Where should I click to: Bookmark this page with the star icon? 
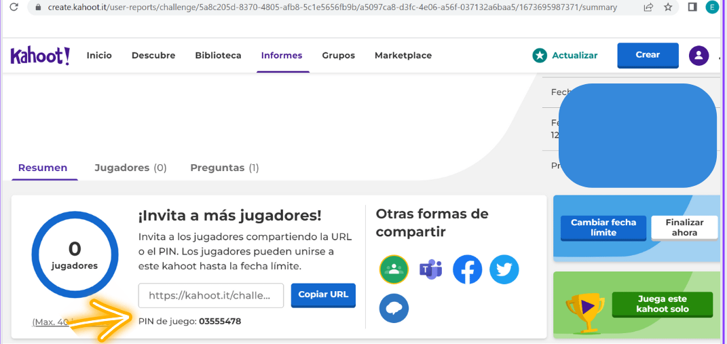668,7
